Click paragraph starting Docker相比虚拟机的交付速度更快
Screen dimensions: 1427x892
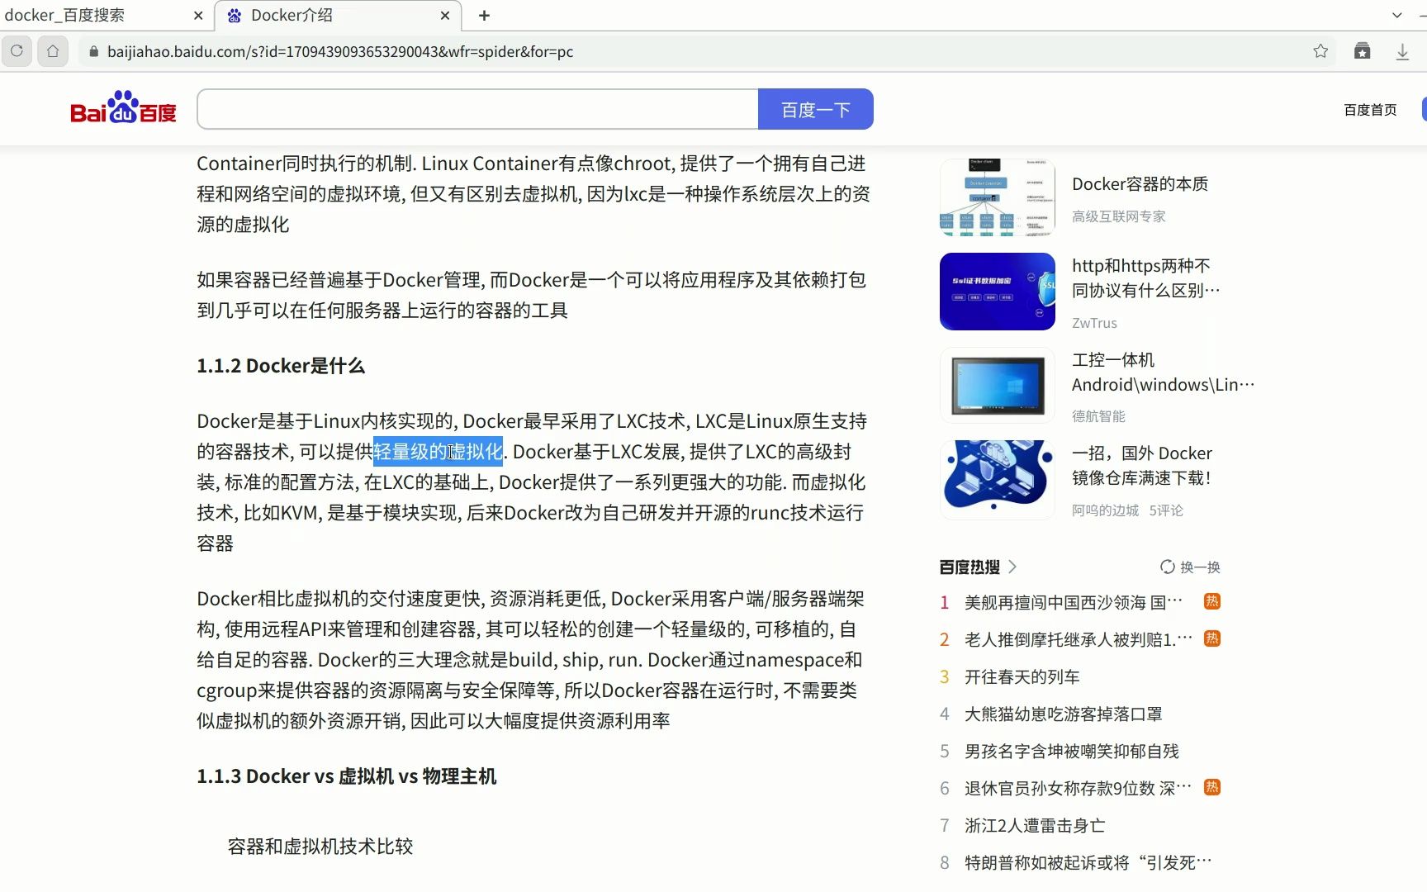(531, 660)
